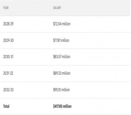Select the 2028-29 year cell
The image size is (131, 115).
pos(8,24)
